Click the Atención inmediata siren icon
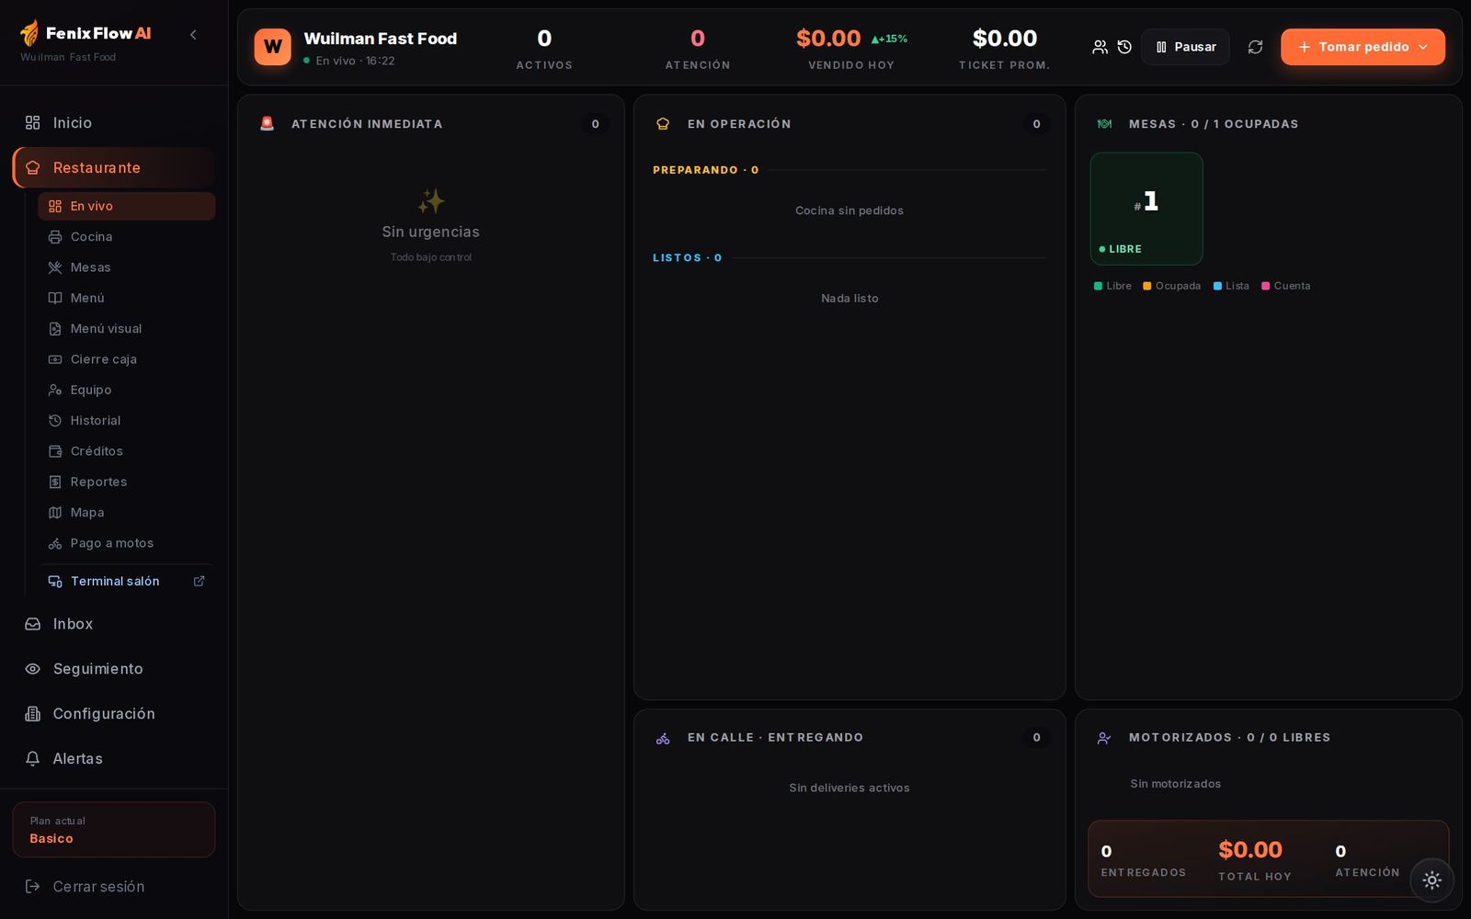 [268, 123]
